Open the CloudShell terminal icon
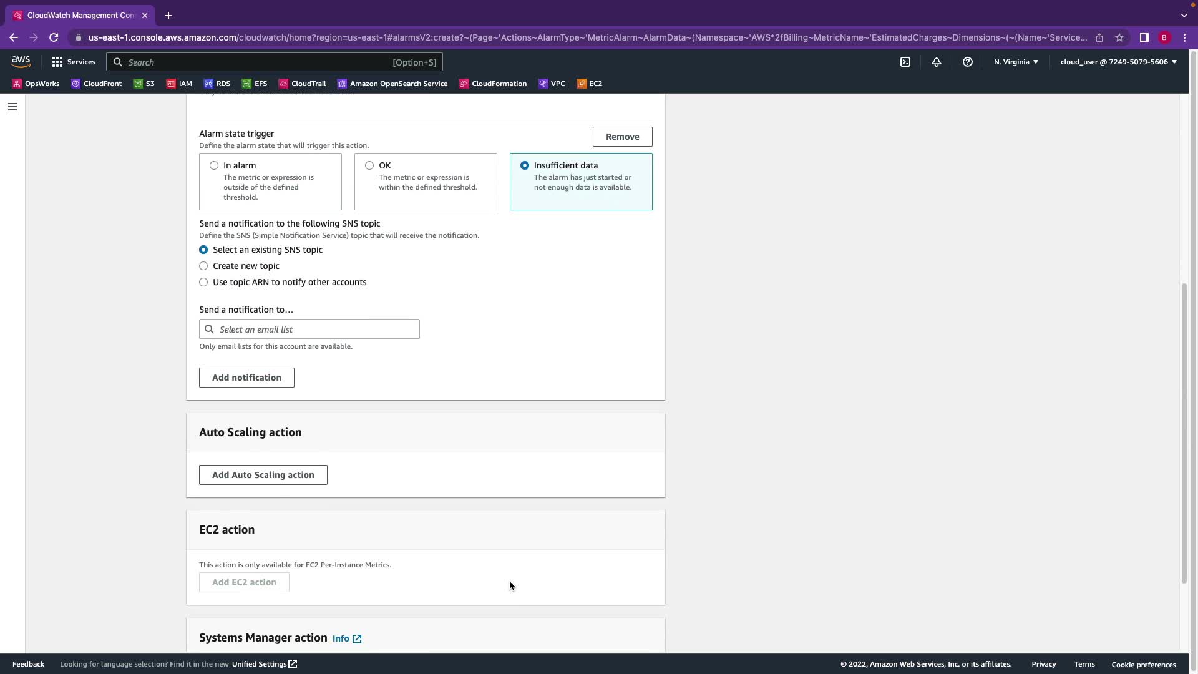 [x=905, y=62]
